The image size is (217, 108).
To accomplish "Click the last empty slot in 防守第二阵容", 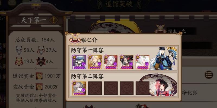I will (x=142, y=88).
